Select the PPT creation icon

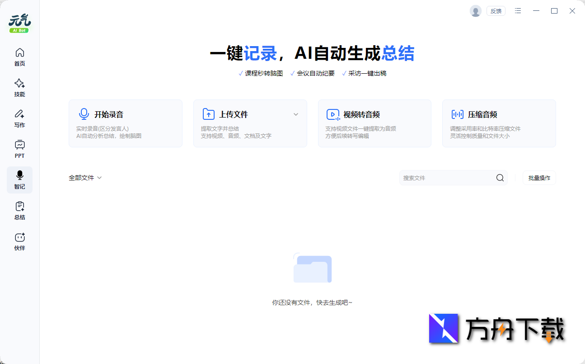pos(19,148)
